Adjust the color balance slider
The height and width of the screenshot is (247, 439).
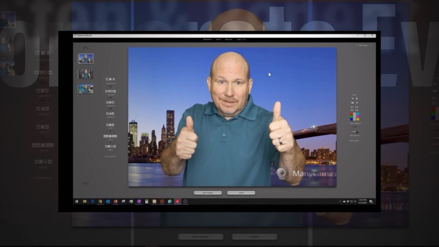coord(354,132)
